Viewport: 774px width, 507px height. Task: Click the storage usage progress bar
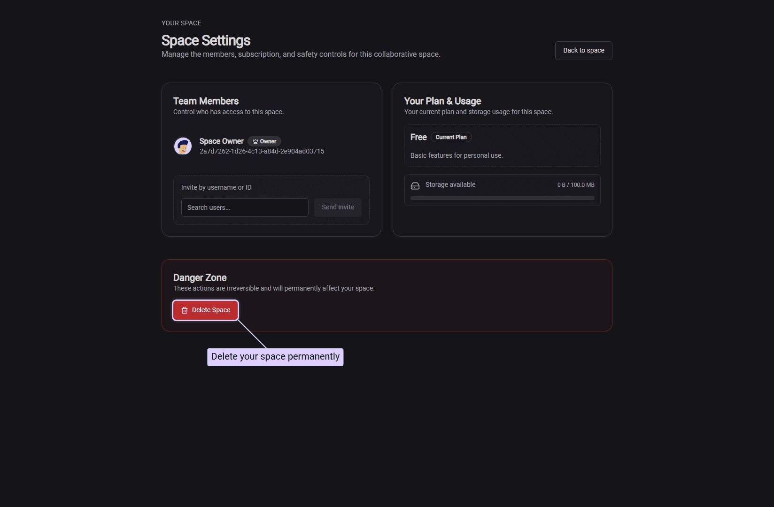pos(502,198)
